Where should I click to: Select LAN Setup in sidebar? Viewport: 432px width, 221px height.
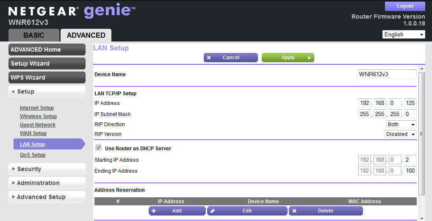[x=49, y=144]
